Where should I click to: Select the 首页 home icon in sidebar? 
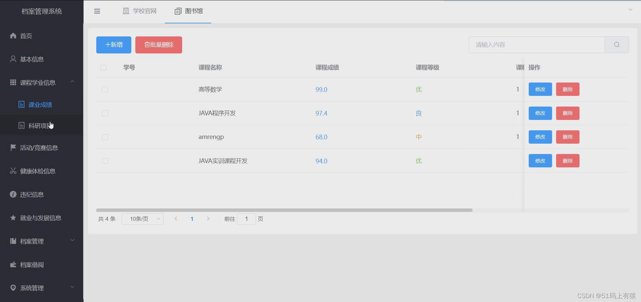(13, 36)
